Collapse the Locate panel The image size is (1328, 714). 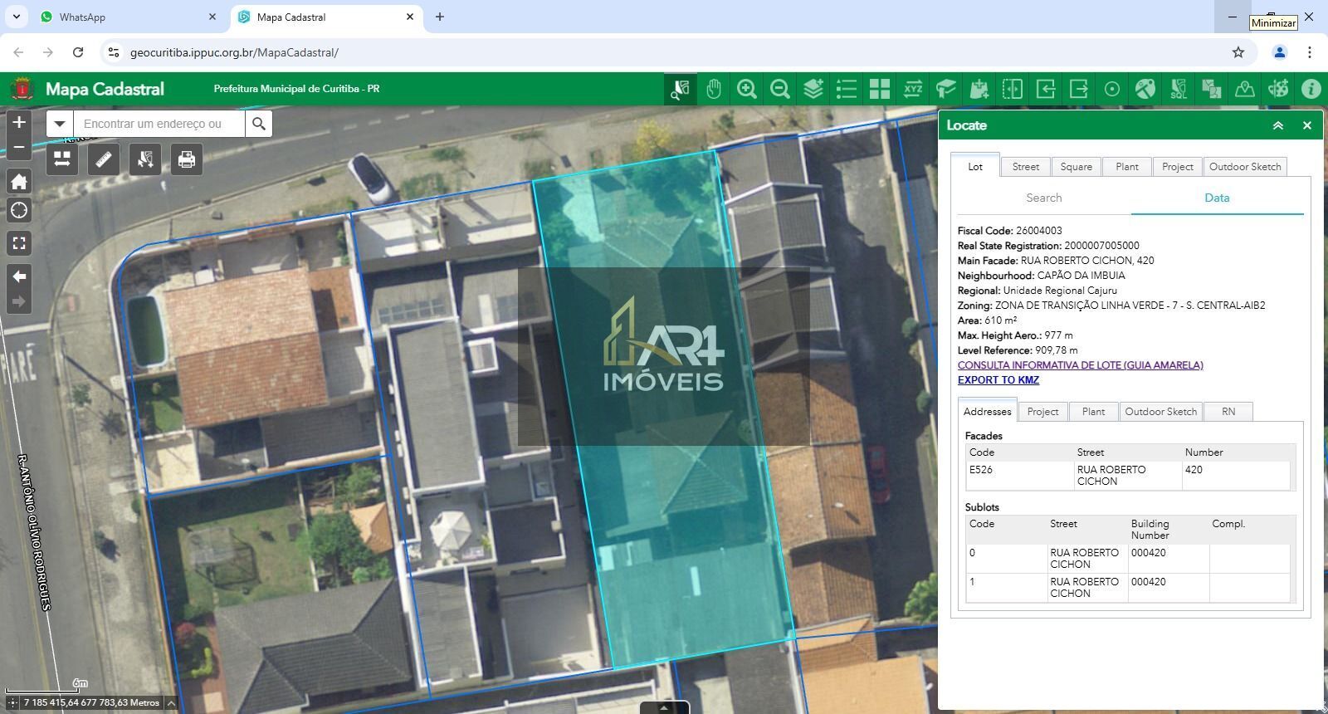click(x=1278, y=125)
